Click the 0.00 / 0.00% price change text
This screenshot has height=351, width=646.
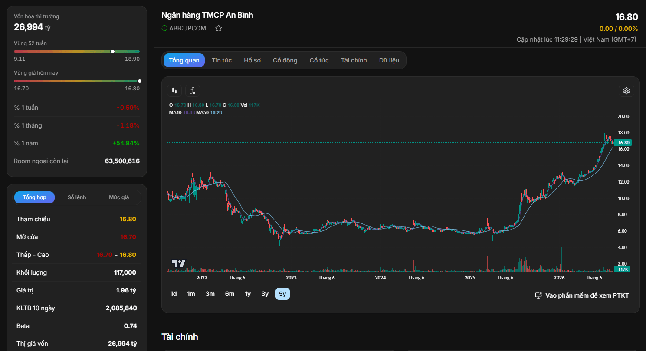(x=619, y=29)
